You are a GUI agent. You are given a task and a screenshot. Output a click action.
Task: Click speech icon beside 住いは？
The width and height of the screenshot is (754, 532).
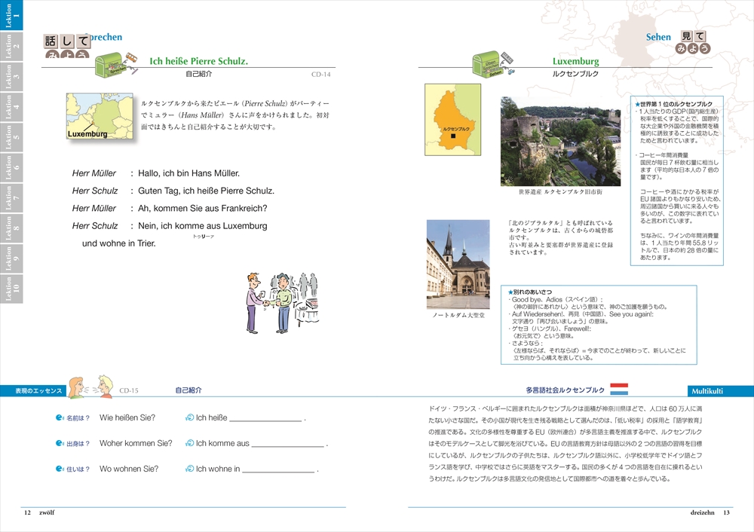pos(60,469)
